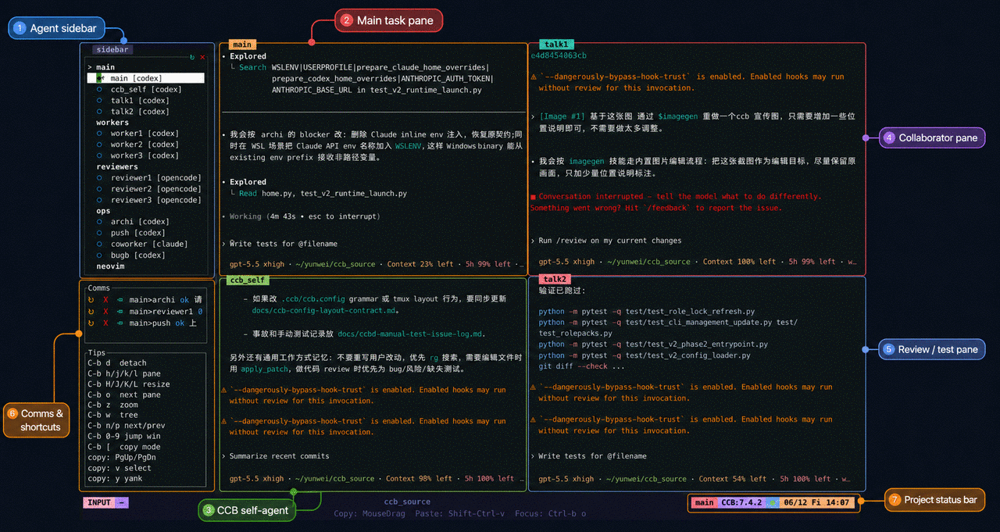Screen dimensions: 1000x532
Task: Collapse the main group arrow in sidebar
Action: click(x=90, y=67)
